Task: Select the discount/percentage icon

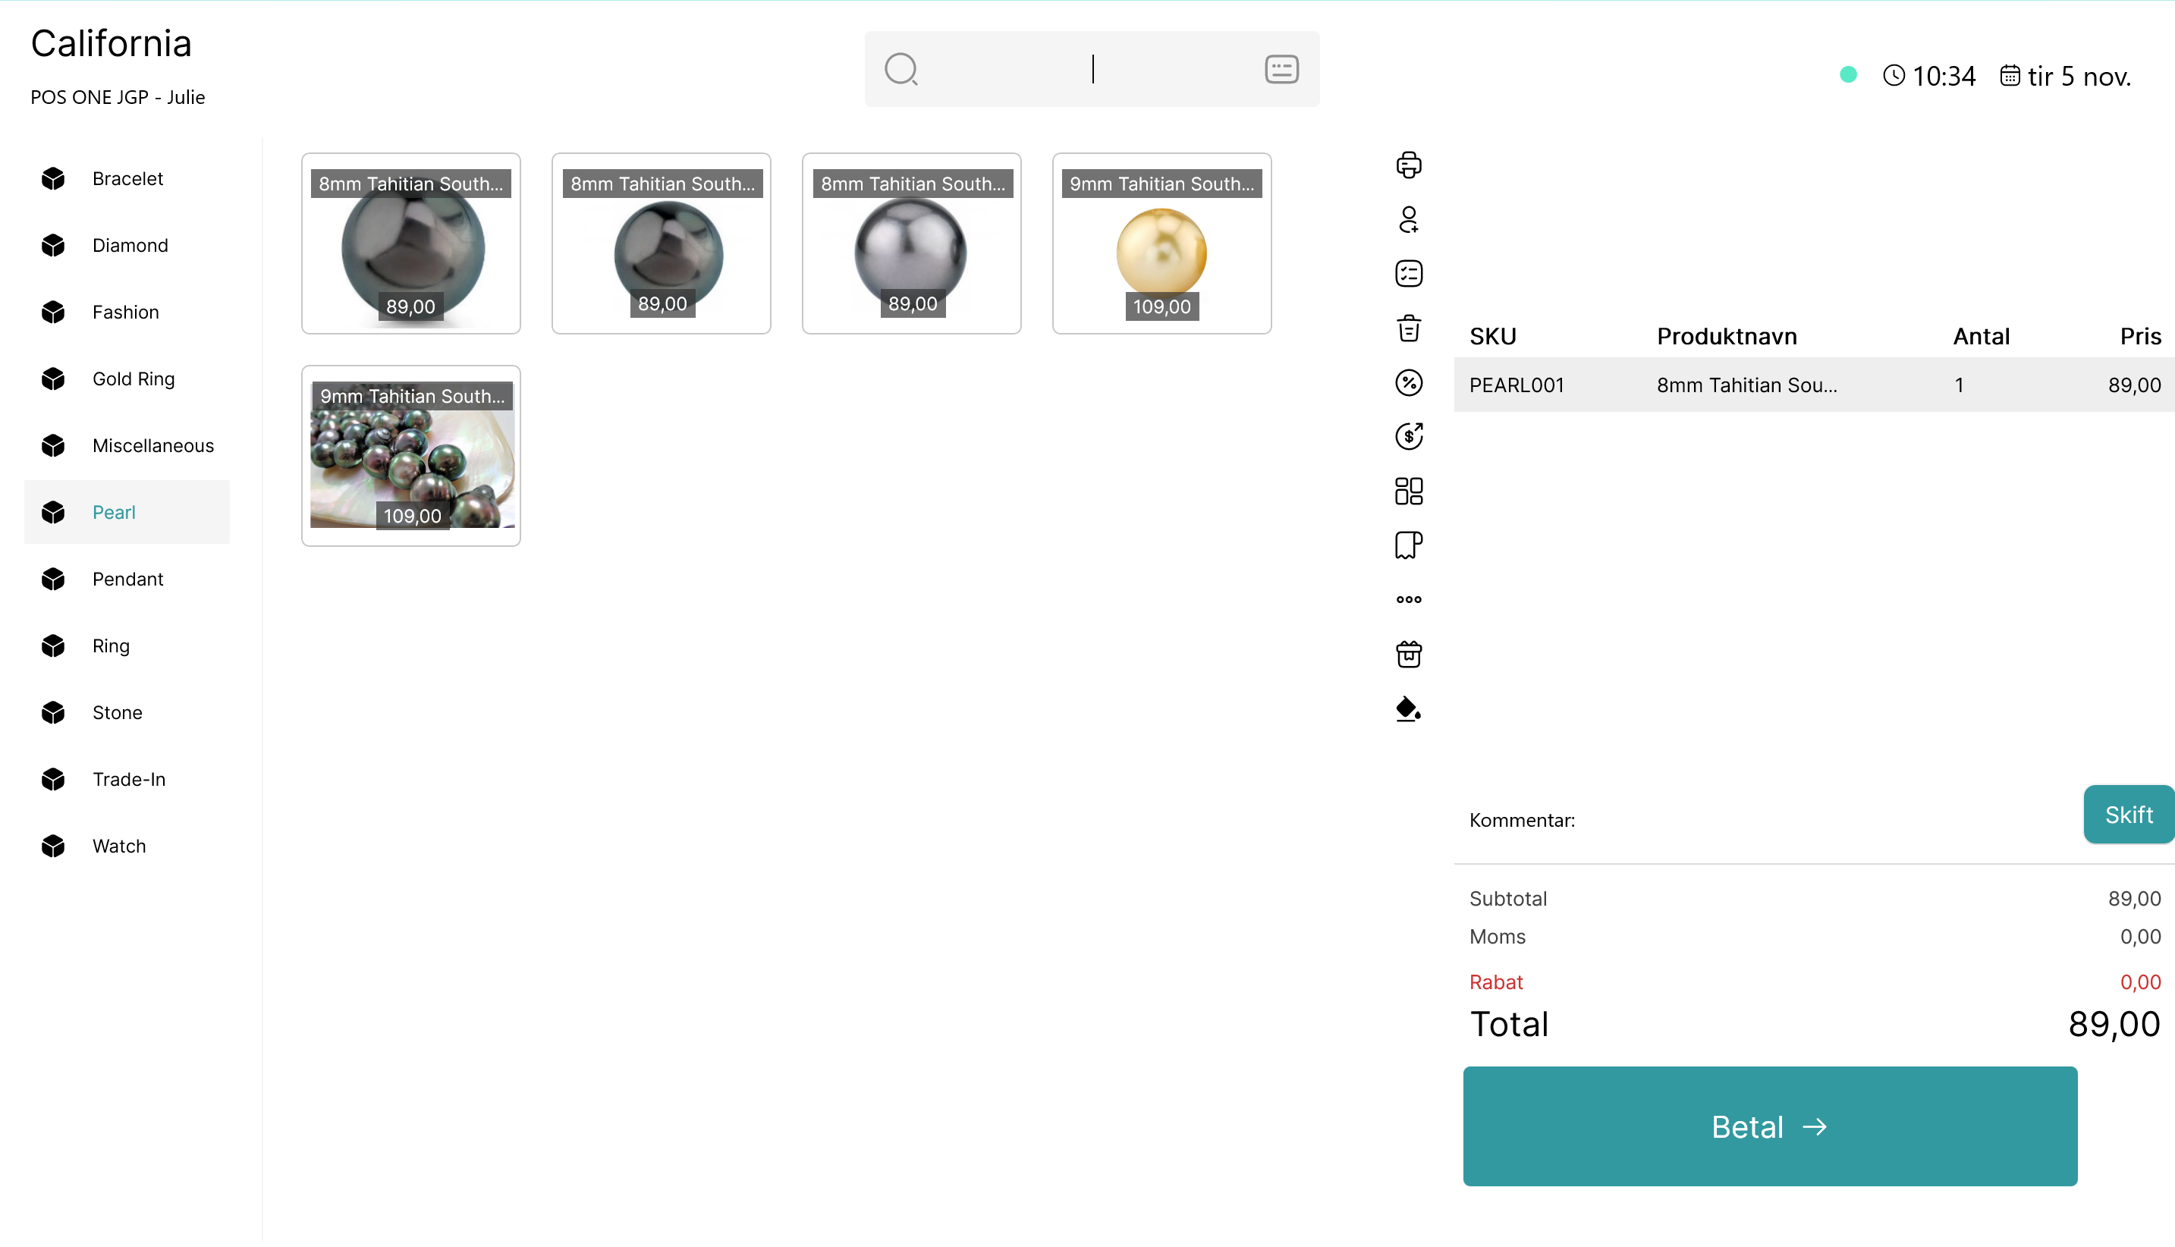Action: [x=1407, y=381]
